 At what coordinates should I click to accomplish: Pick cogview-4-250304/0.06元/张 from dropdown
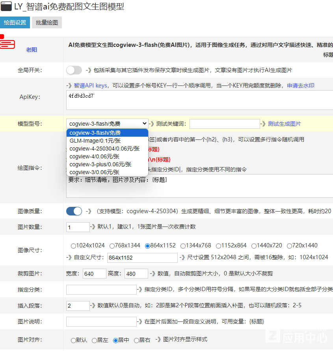coord(104,149)
